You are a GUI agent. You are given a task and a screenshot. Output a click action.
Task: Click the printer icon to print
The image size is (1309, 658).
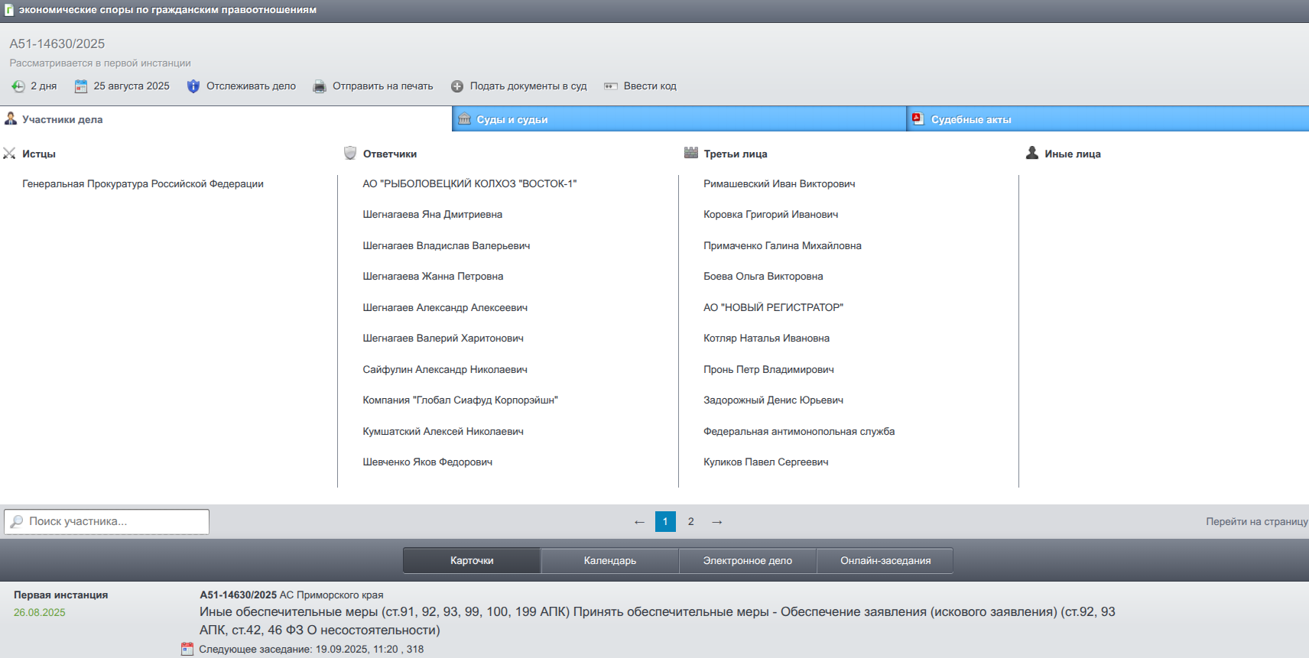(x=320, y=86)
